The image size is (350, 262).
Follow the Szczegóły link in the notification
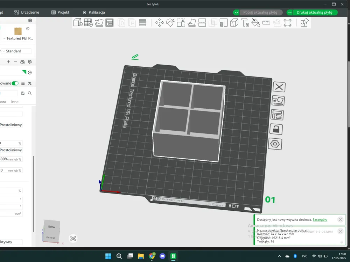click(320, 220)
